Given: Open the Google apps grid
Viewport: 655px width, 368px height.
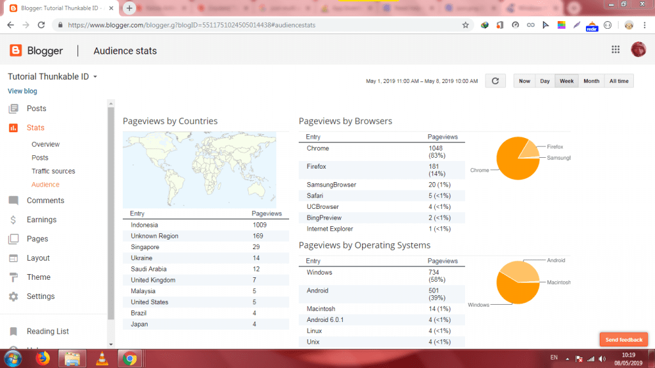Looking at the screenshot, I should pos(615,50).
